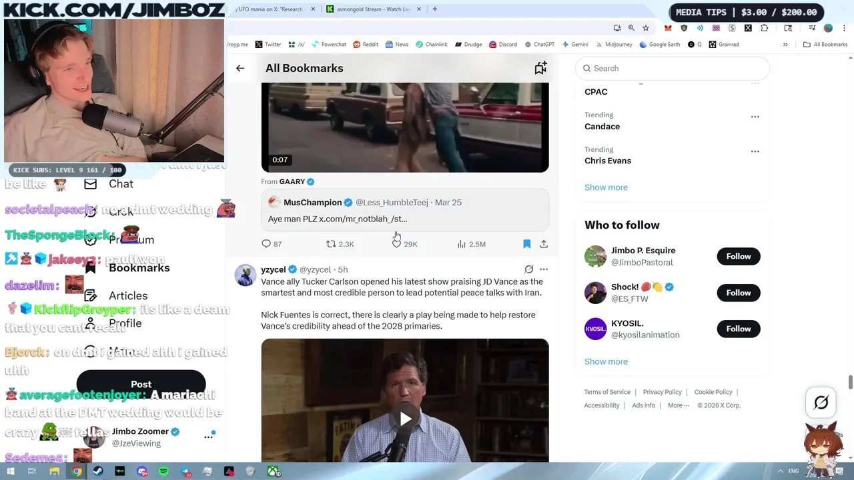
Task: Open the Powerchat bookmark
Action: point(328,45)
